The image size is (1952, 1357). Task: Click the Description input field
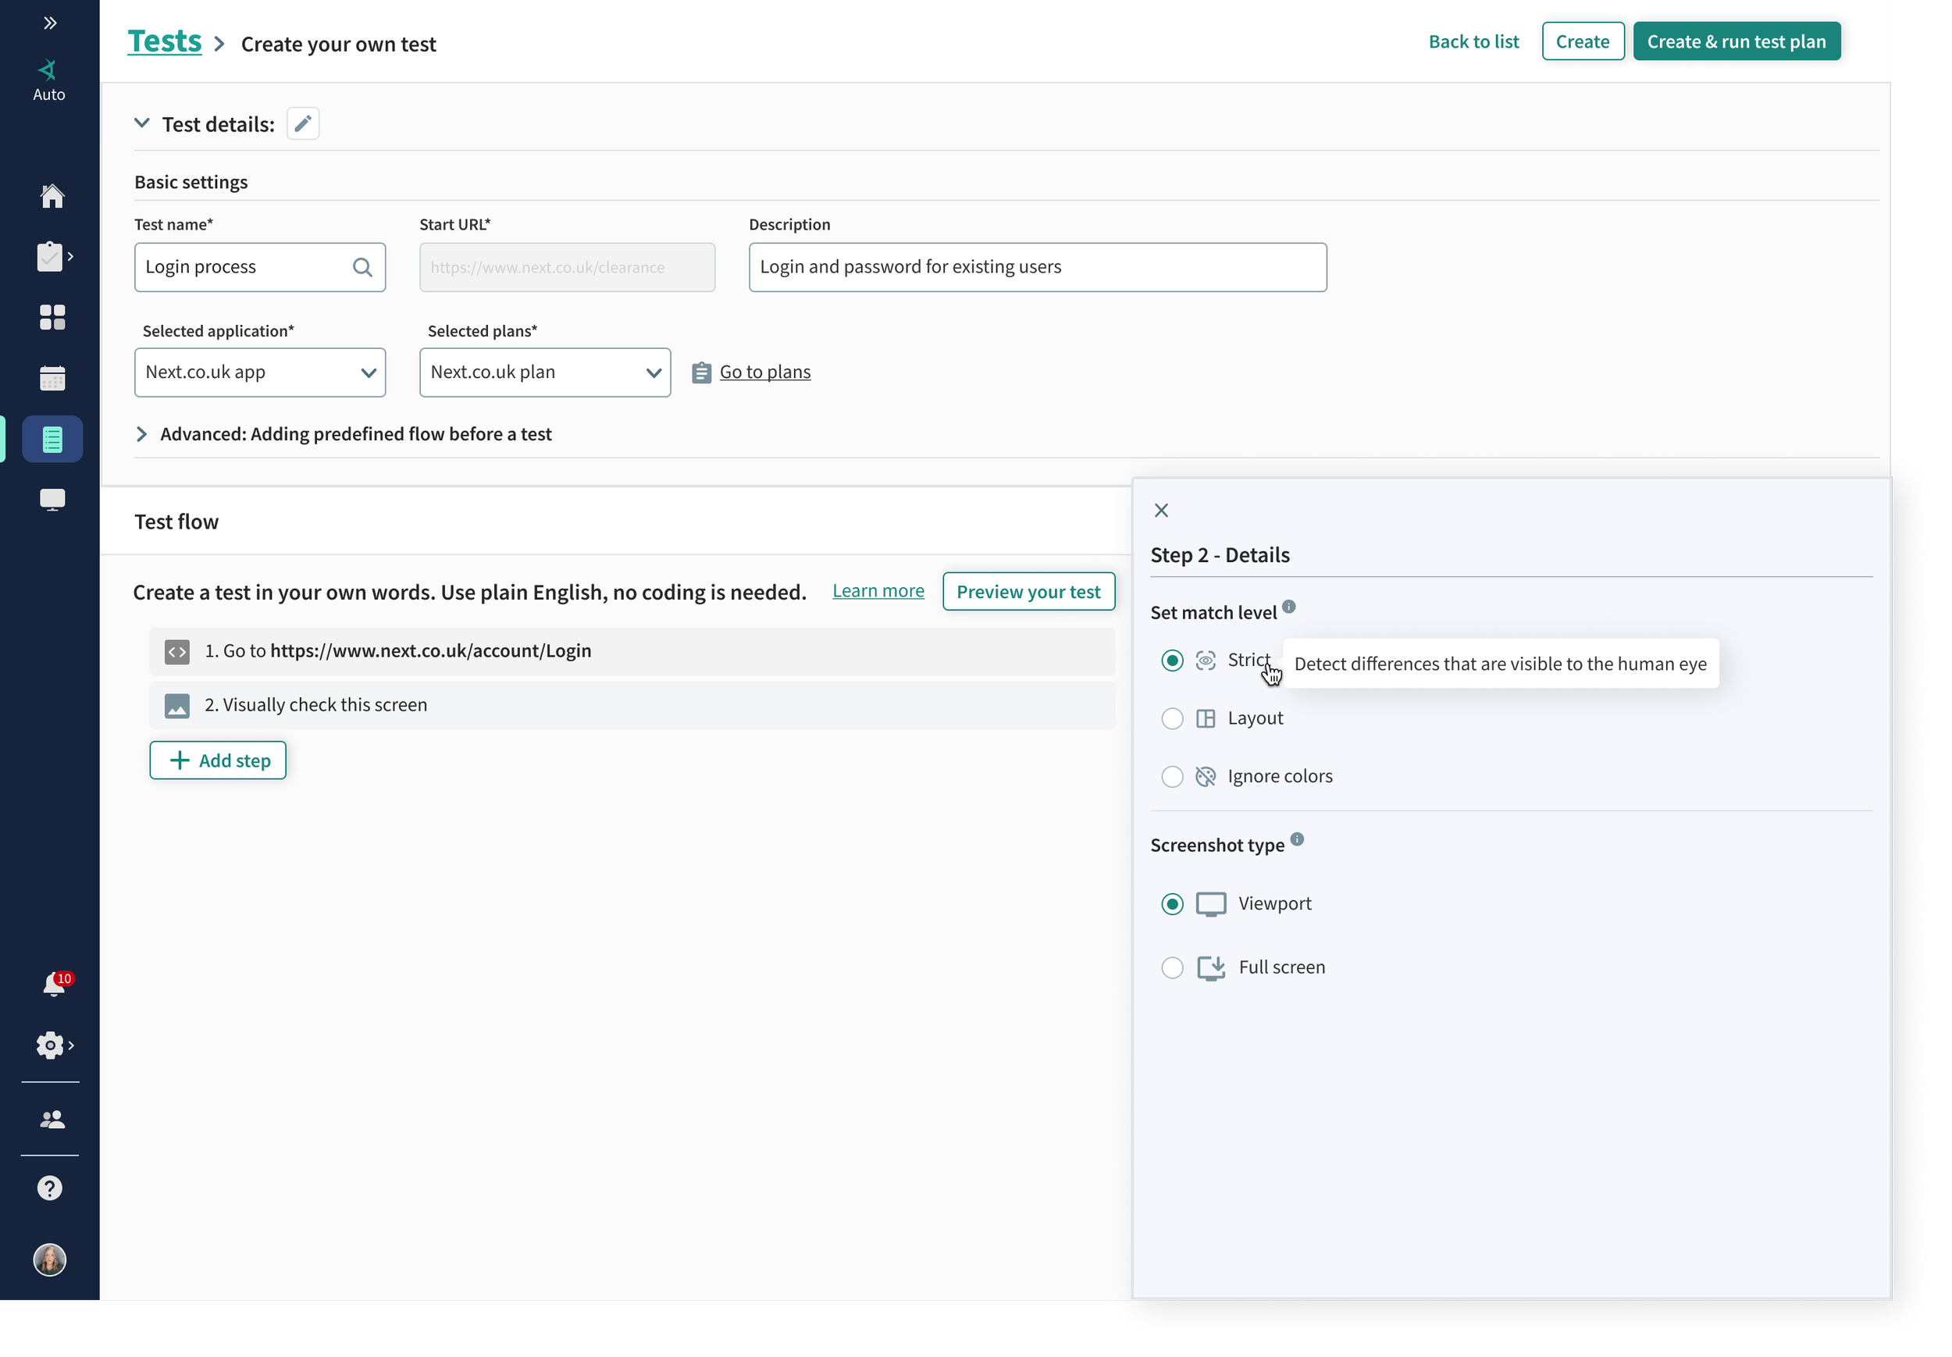click(1037, 267)
